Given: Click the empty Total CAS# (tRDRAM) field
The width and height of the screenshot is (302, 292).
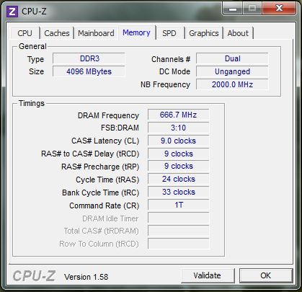Looking at the screenshot, I should pyautogui.click(x=178, y=231).
